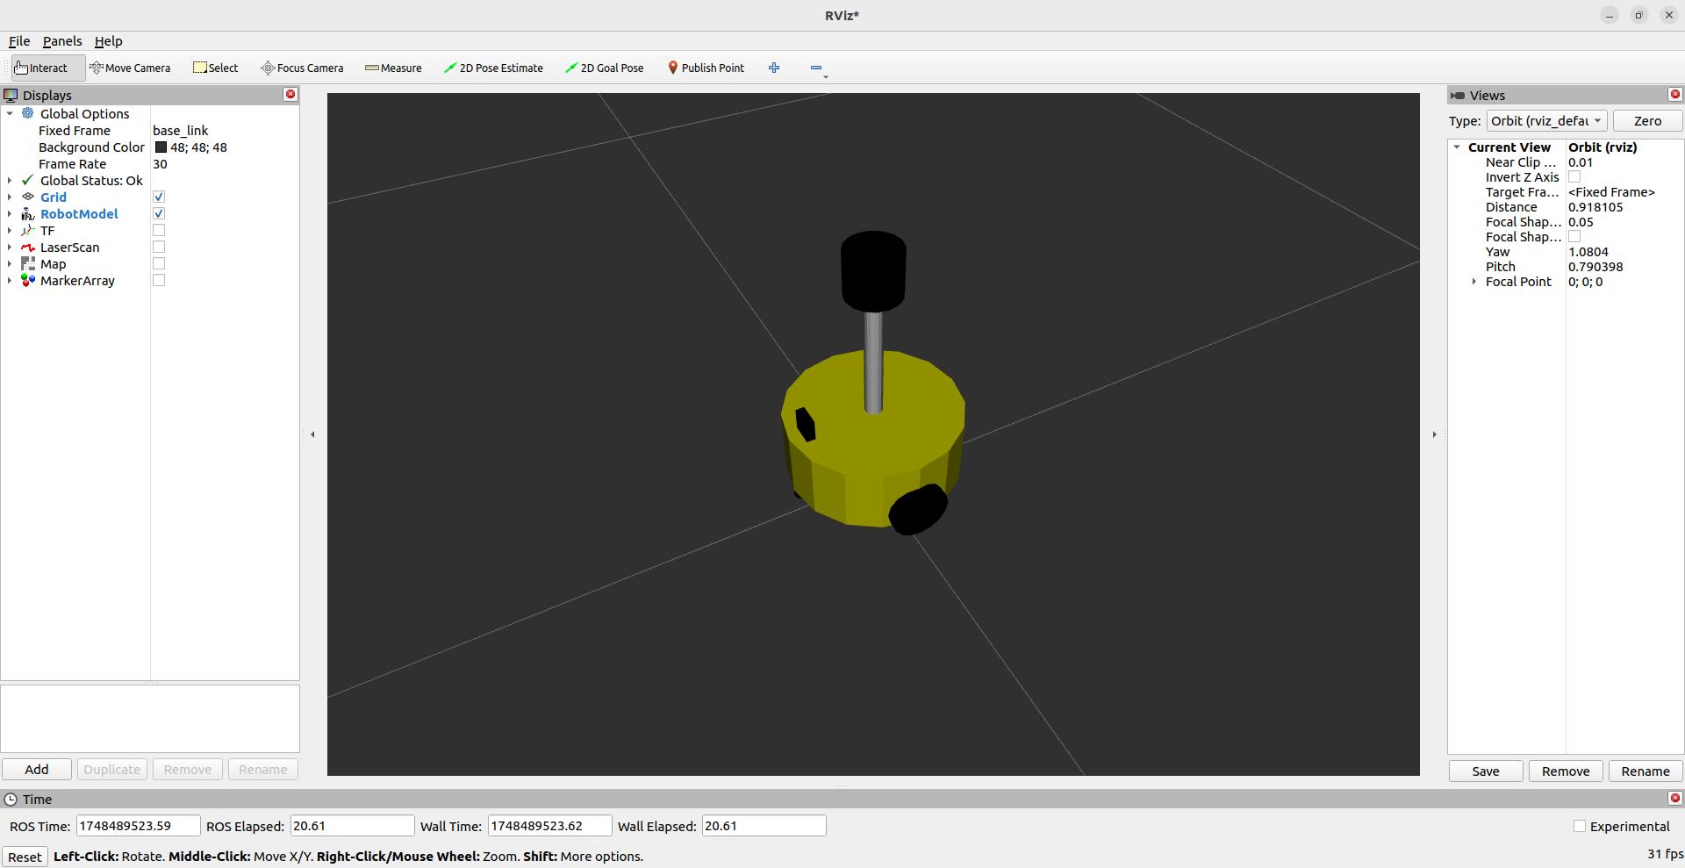
Task: Enable the Experimental checkbox
Action: 1580,826
